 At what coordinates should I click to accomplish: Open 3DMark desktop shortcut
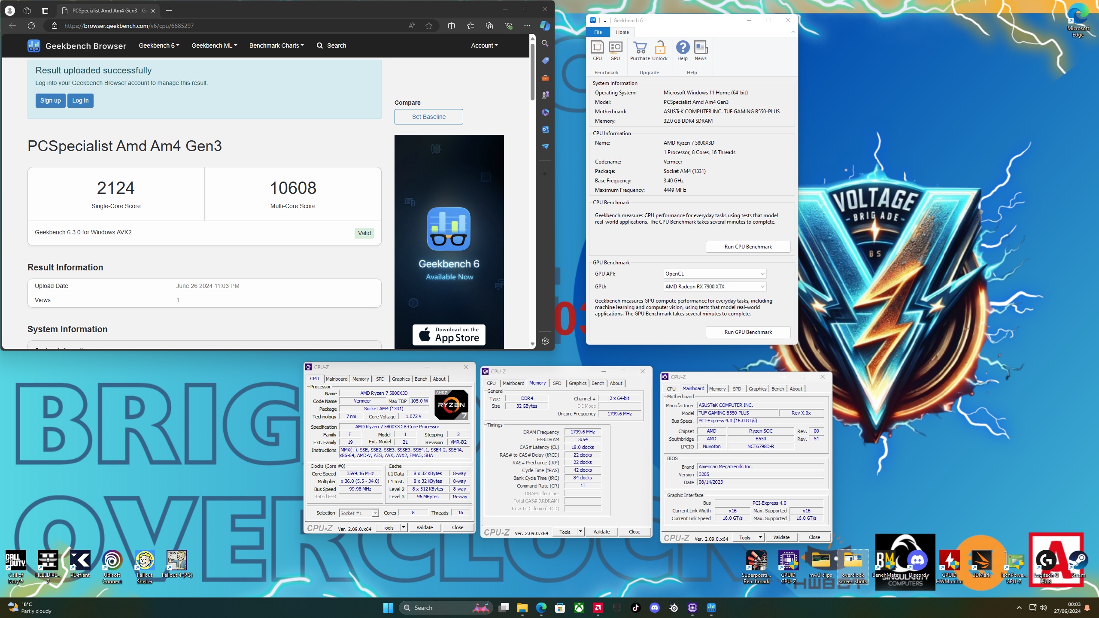tap(981, 564)
